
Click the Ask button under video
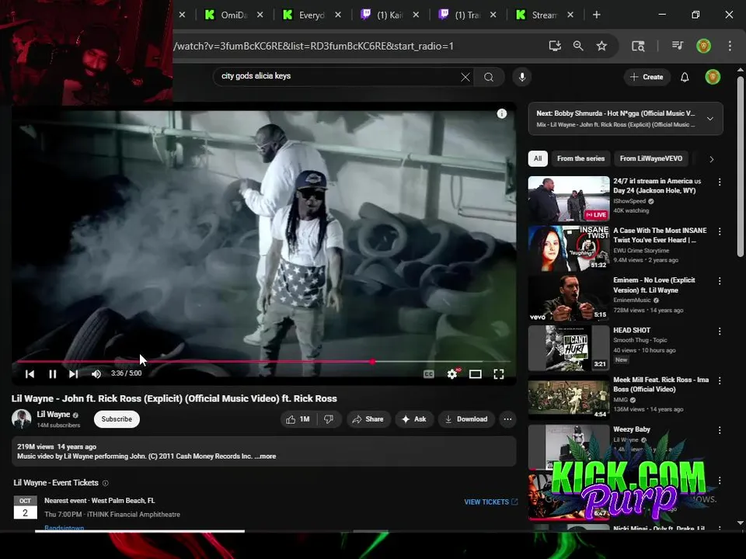tap(414, 419)
